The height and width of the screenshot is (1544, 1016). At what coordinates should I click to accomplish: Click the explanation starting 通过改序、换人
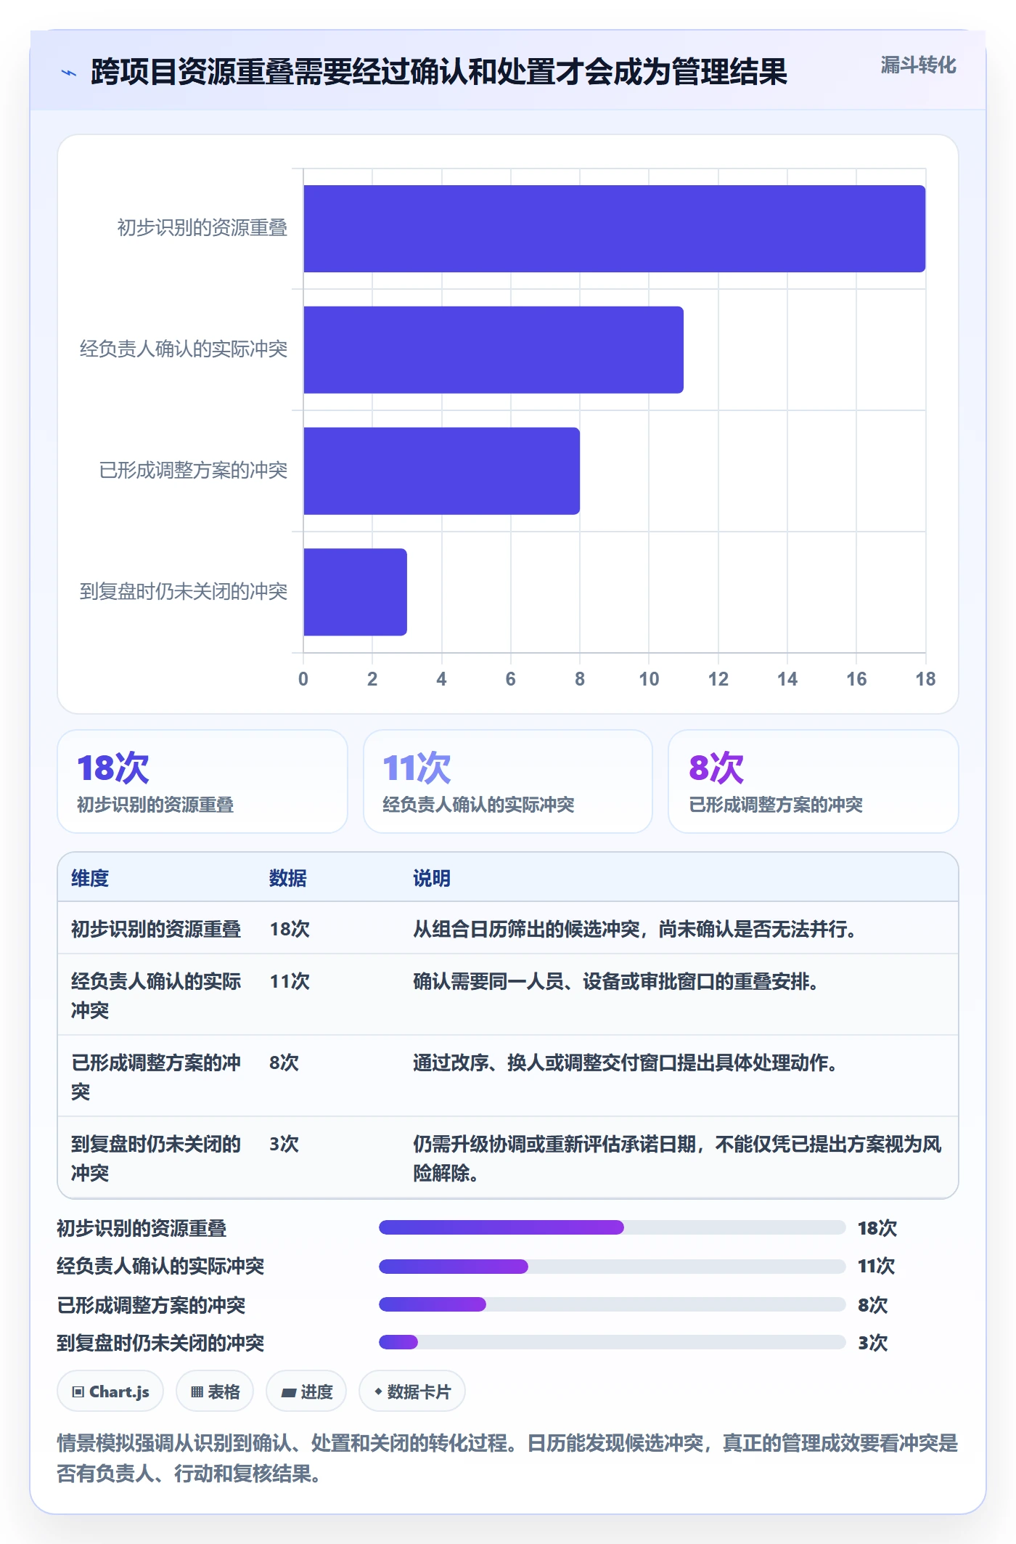pyautogui.click(x=626, y=1062)
